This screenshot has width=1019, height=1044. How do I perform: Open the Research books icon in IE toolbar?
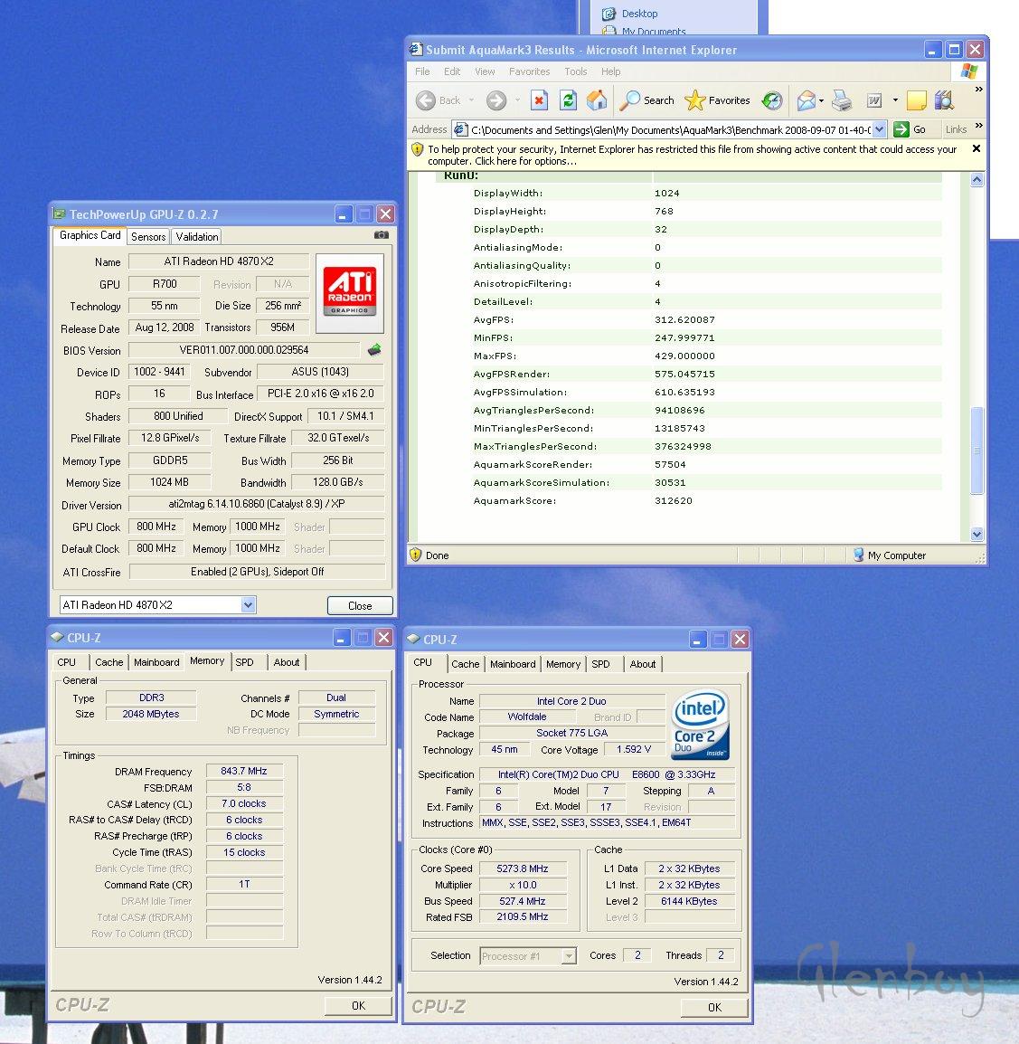click(x=944, y=100)
